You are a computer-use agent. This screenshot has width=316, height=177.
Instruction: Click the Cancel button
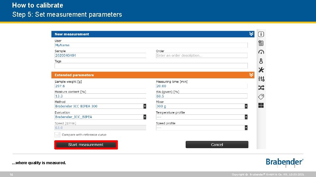click(x=217, y=145)
